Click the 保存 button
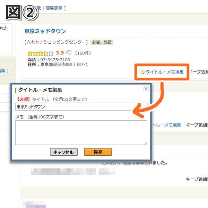 [98, 152]
